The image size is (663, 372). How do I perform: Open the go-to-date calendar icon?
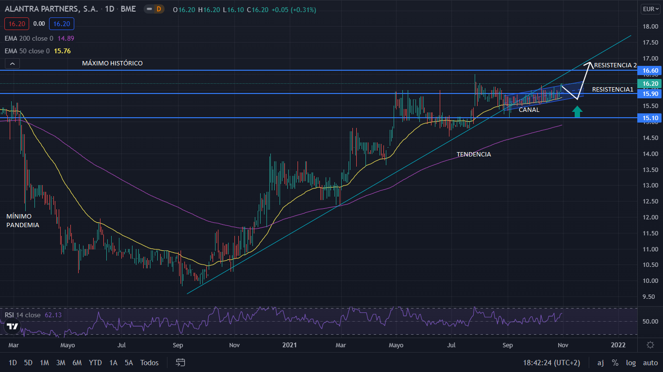tap(181, 362)
